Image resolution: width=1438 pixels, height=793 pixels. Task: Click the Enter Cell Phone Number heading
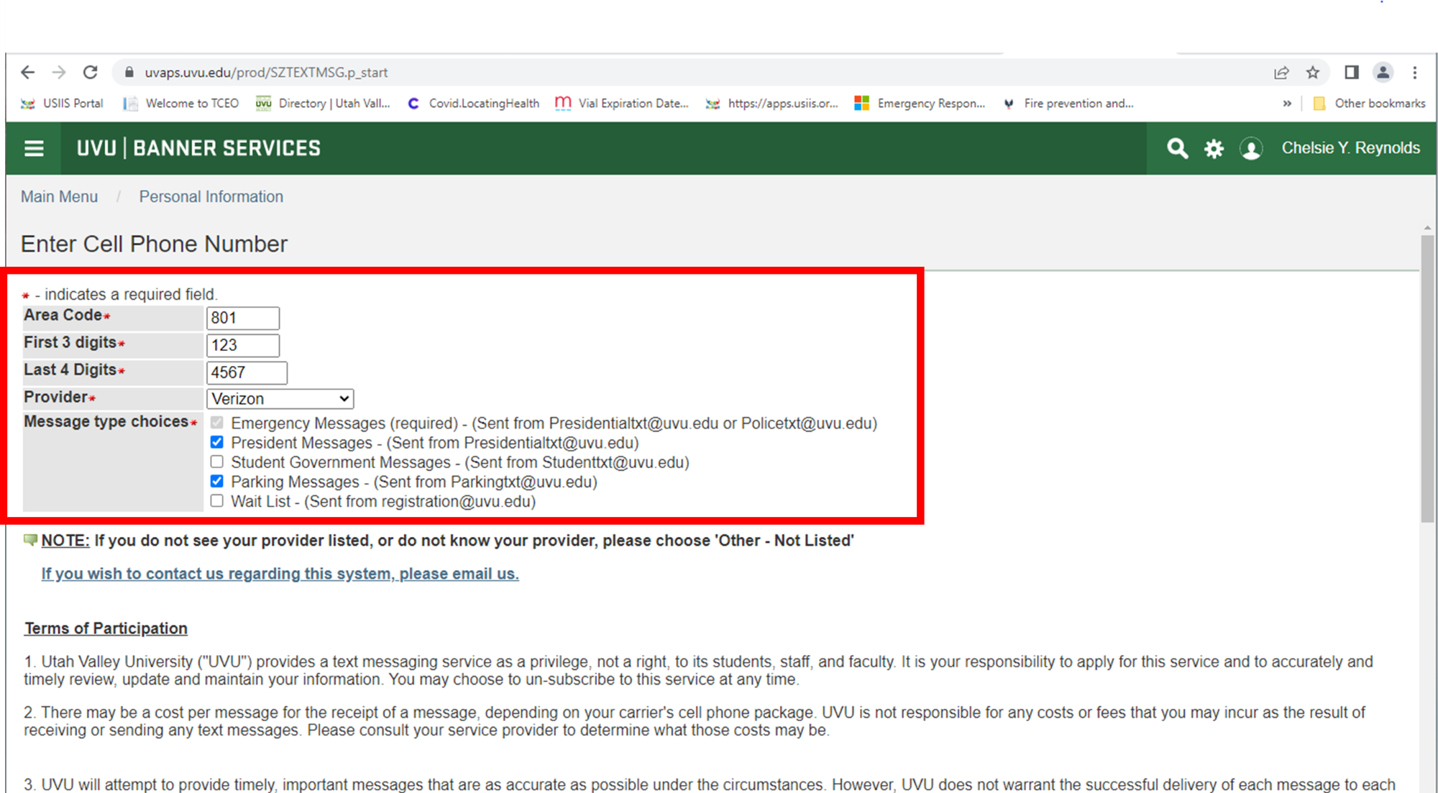point(154,244)
